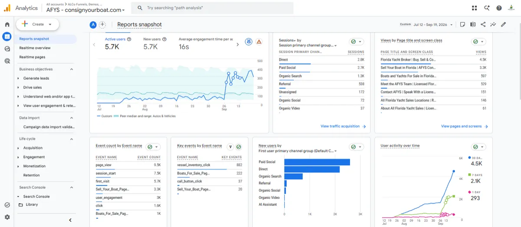521x227 pixels.
Task: Go to previous metric with left chevron
Action: [x=94, y=44]
